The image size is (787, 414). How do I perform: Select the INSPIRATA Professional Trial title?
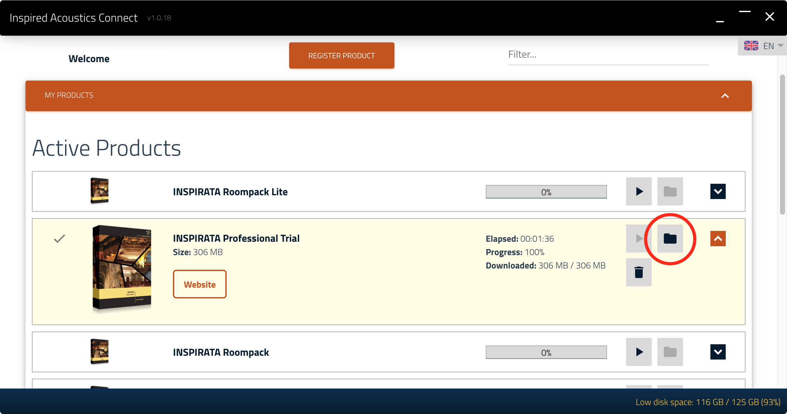[236, 238]
